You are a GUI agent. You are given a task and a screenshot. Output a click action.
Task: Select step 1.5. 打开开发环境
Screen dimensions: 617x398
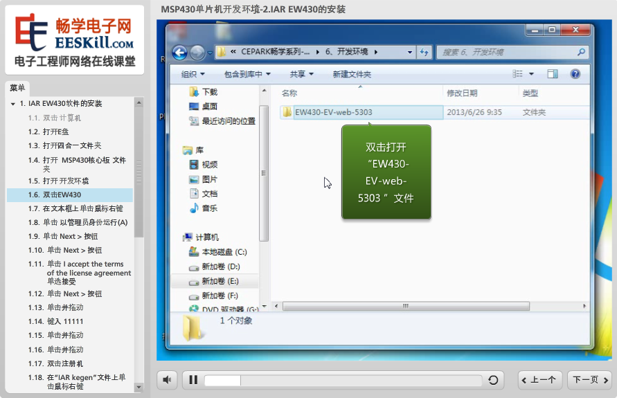pyautogui.click(x=58, y=181)
